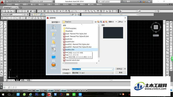The image size is (173, 97).
Task: Click the Internet Explorer icon in the taskbar
Action: (x=30, y=94)
